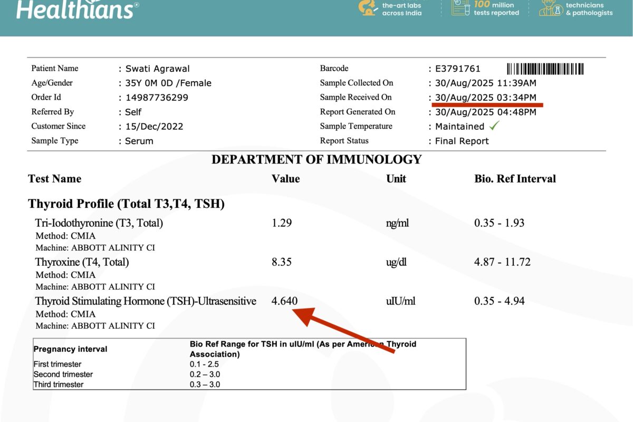This screenshot has height=422, width=633.
Task: Click the uIU/ml unit for TSH
Action: click(x=401, y=301)
